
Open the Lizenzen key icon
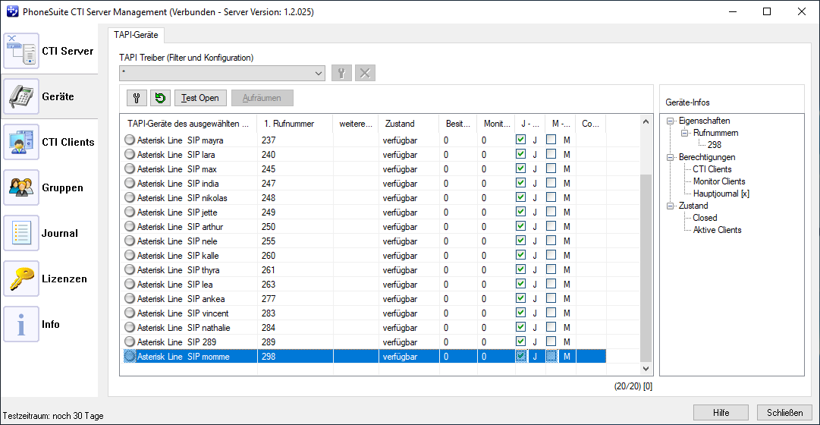point(21,279)
